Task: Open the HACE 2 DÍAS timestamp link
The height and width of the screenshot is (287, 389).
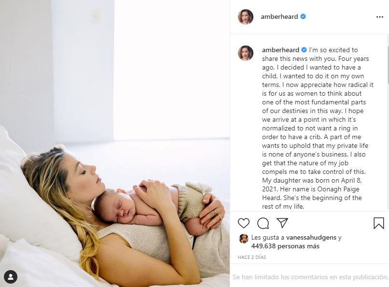Action: [252, 257]
